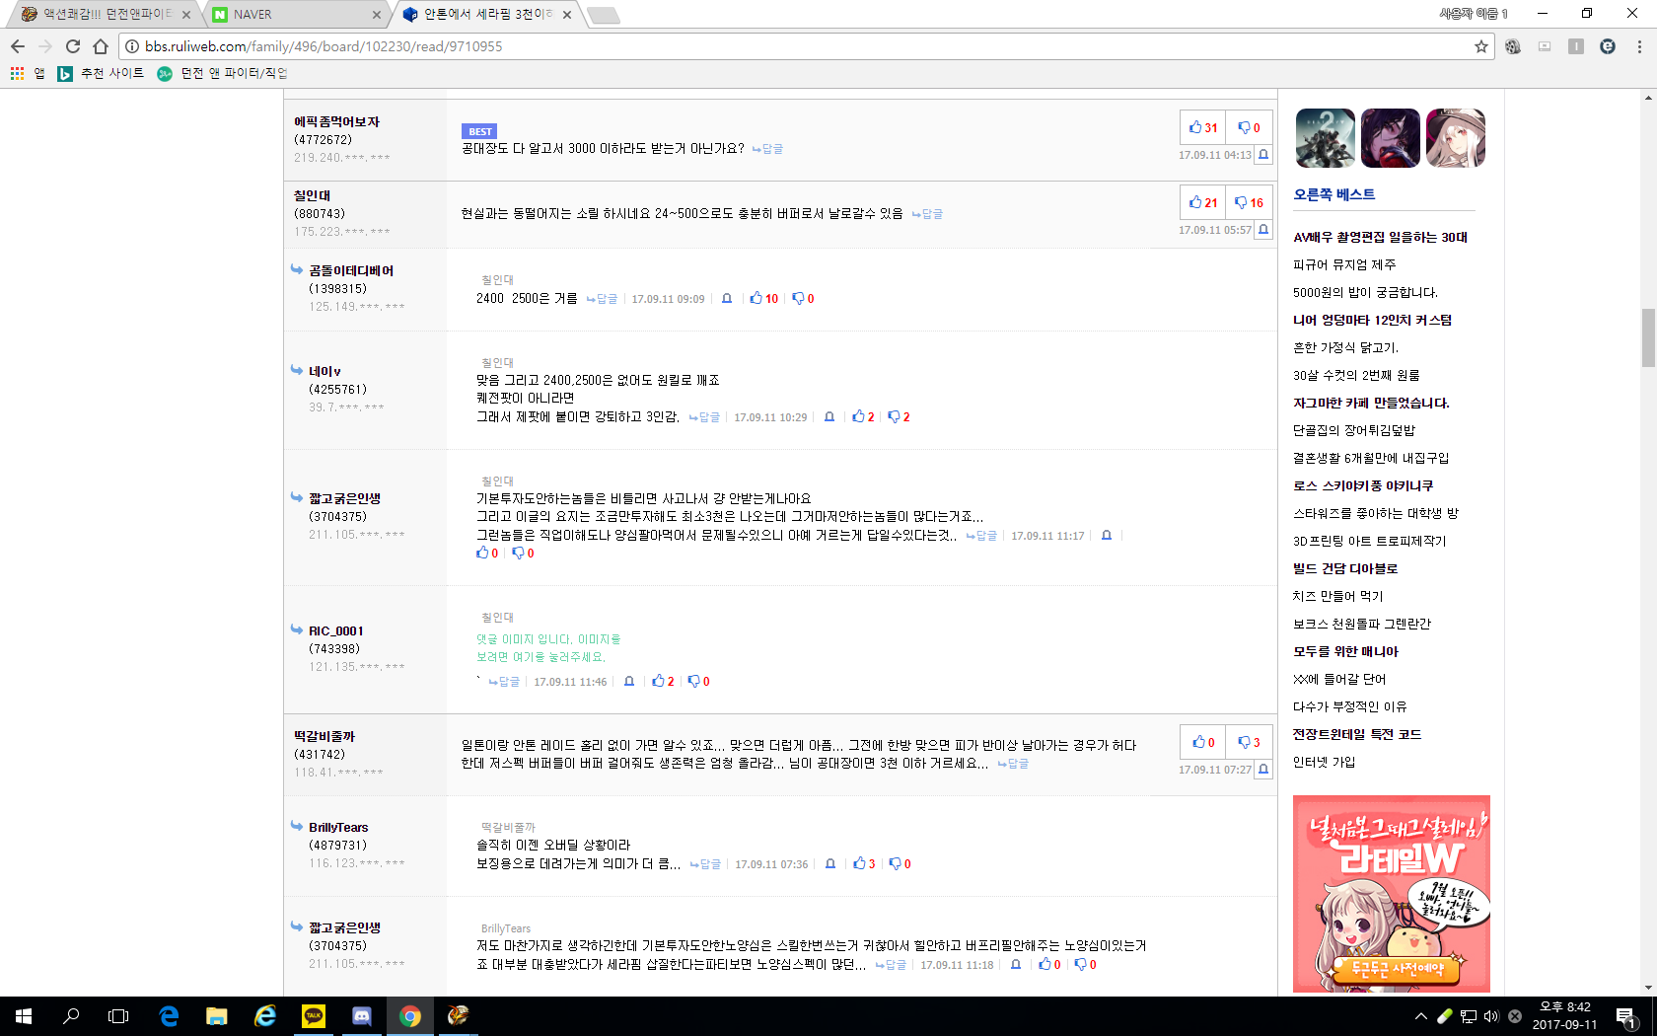Open the 빌드 건담 디아블로 article link

(1344, 568)
